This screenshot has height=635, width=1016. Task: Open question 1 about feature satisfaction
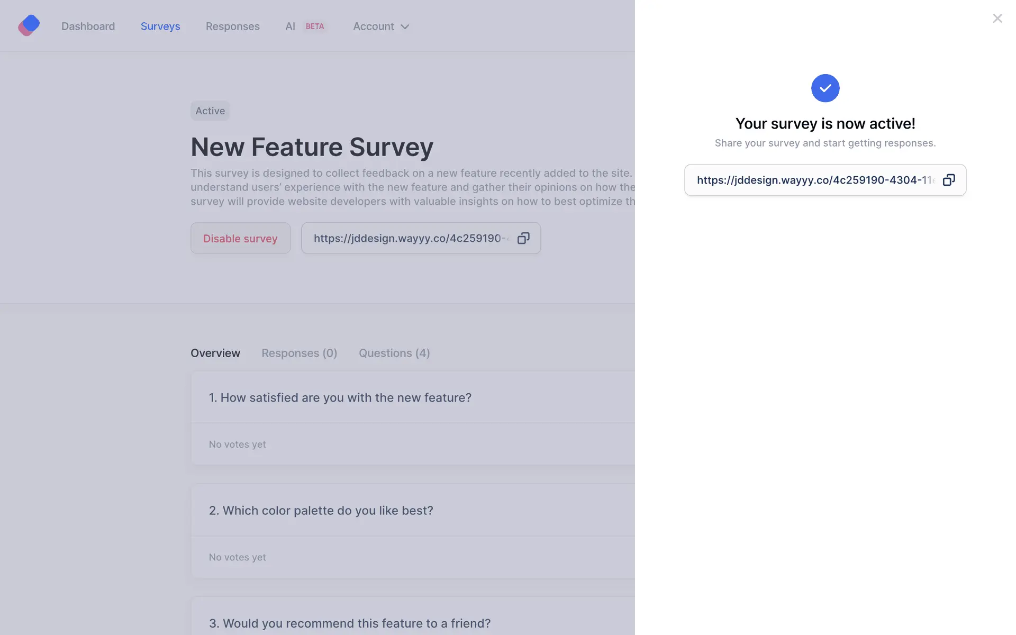click(x=340, y=397)
